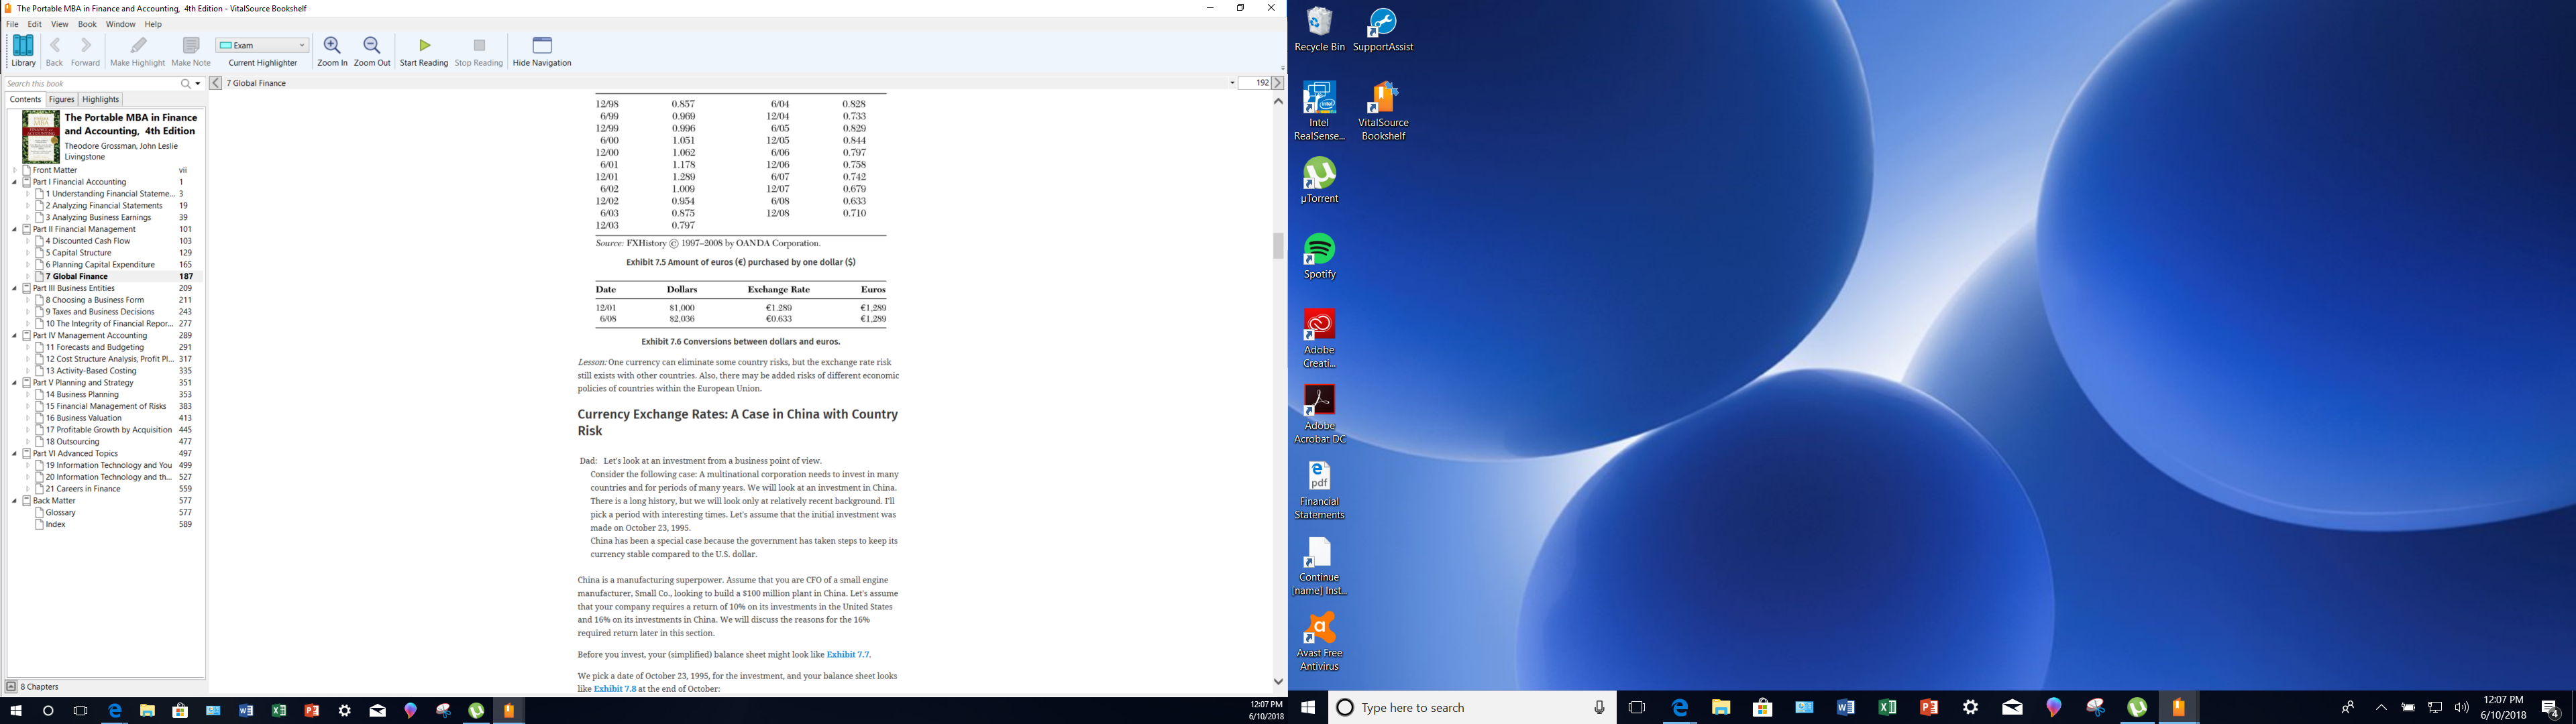Image resolution: width=2576 pixels, height=724 pixels.
Task: Open the Glossary entry
Action: point(61,513)
